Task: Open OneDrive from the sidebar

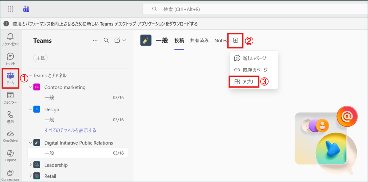Action: 10,134
